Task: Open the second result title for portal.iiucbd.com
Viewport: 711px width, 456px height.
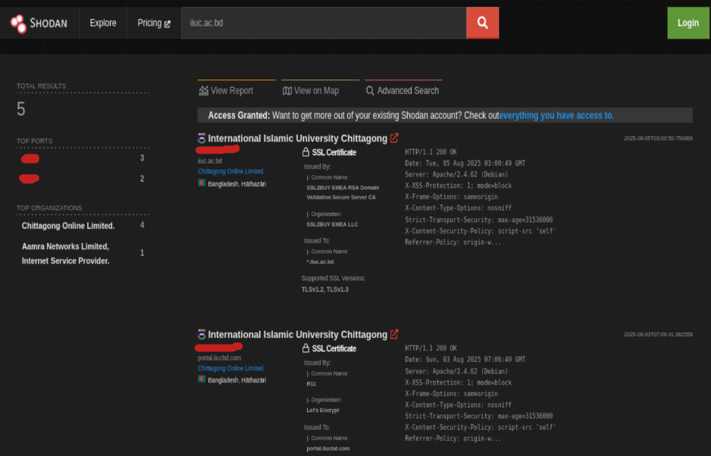Action: [x=297, y=335]
